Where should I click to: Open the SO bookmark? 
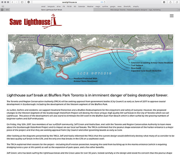75,7
